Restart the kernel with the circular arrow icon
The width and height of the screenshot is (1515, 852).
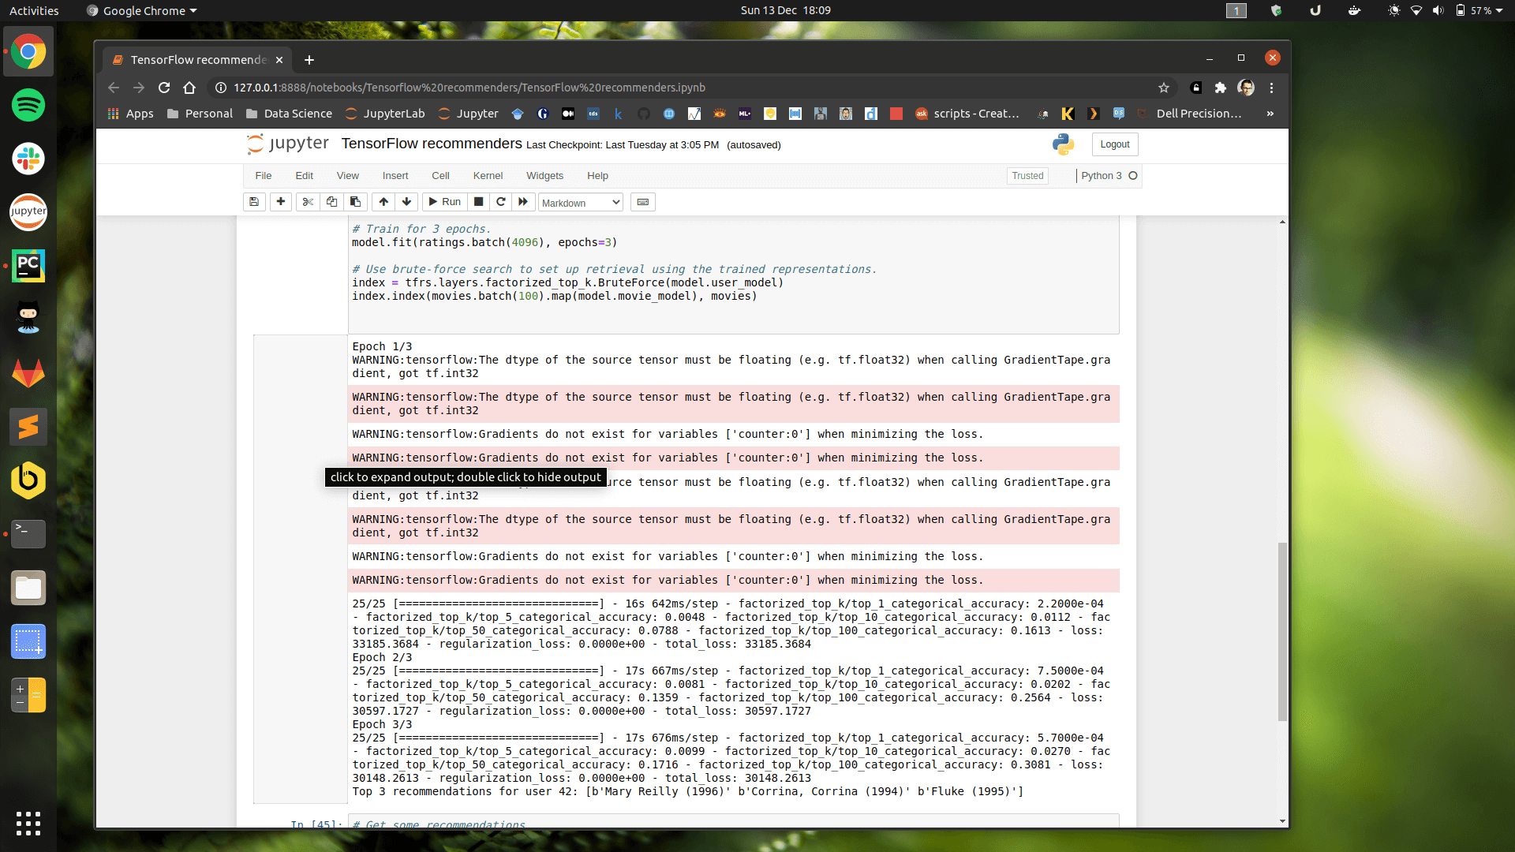pyautogui.click(x=500, y=202)
